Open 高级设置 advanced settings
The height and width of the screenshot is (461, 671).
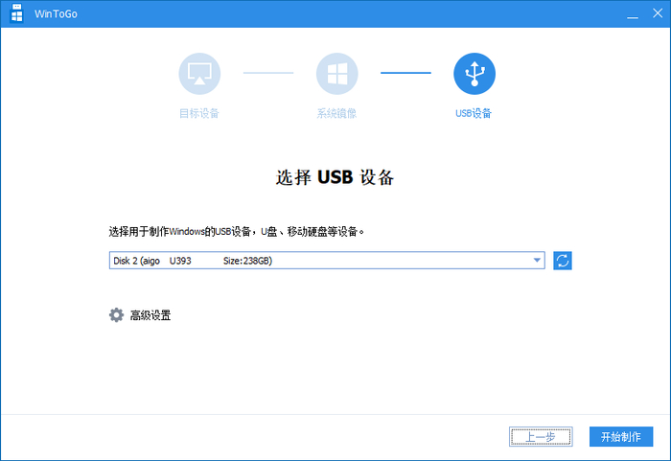[150, 315]
